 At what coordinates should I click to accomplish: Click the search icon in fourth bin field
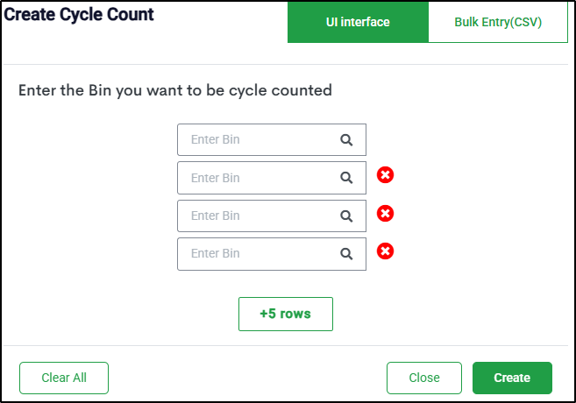coord(346,254)
